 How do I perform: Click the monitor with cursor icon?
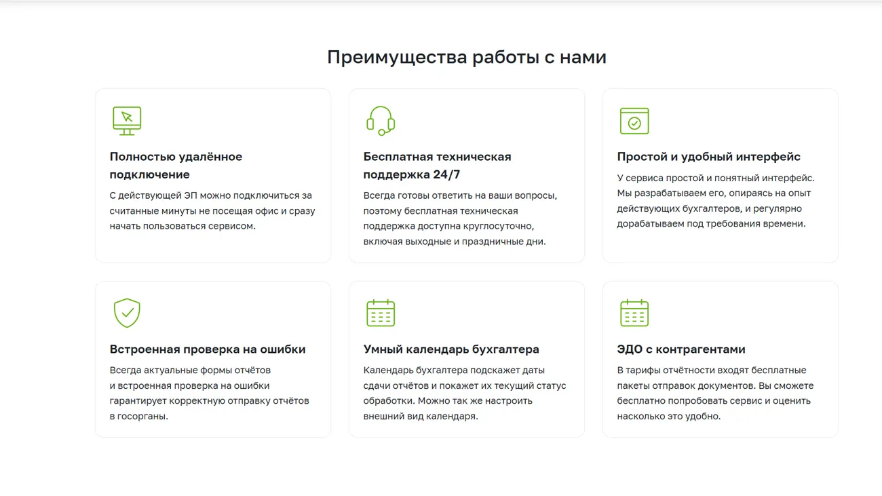[127, 121]
